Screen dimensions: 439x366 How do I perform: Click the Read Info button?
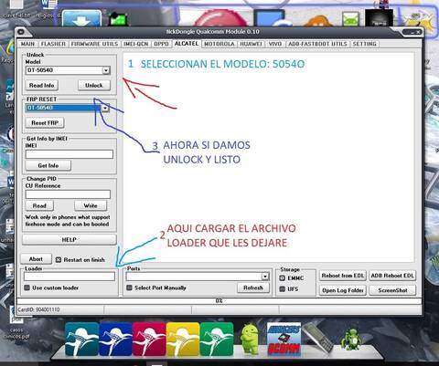41,86
